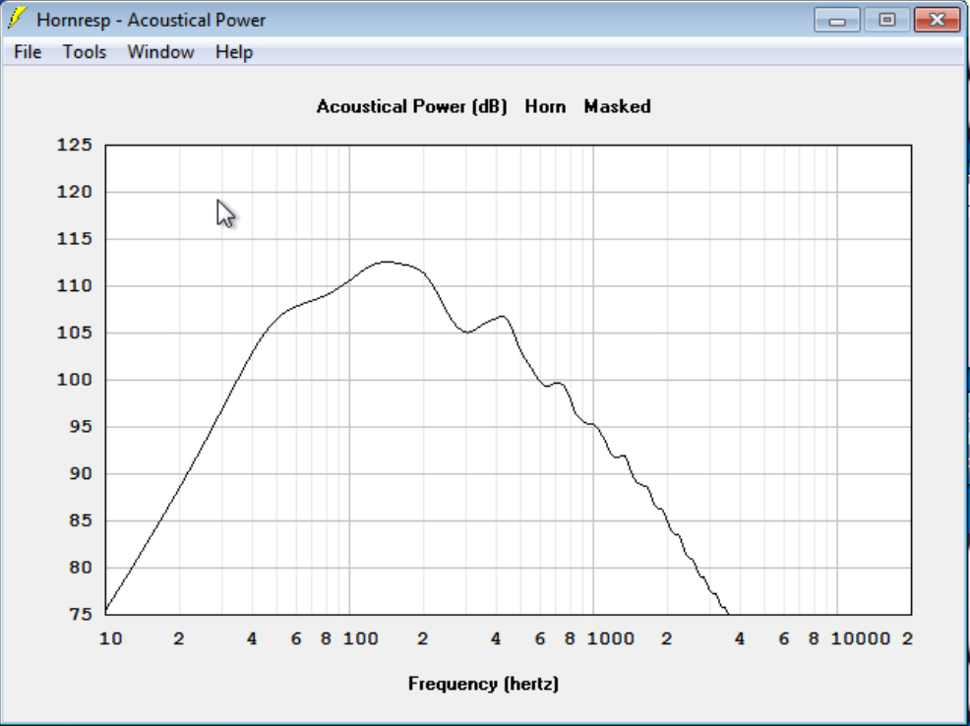This screenshot has height=726, width=970.
Task: Open the File menu
Action: [x=28, y=52]
